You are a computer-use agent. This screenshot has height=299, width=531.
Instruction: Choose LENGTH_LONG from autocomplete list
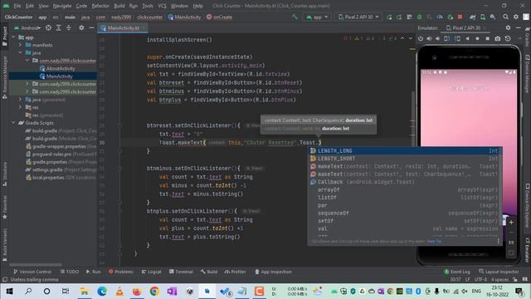click(405, 150)
